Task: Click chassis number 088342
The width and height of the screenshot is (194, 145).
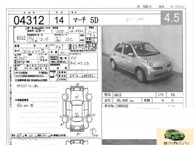Action: (122, 106)
